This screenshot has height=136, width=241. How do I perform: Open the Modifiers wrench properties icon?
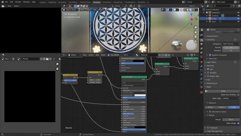coord(201,66)
